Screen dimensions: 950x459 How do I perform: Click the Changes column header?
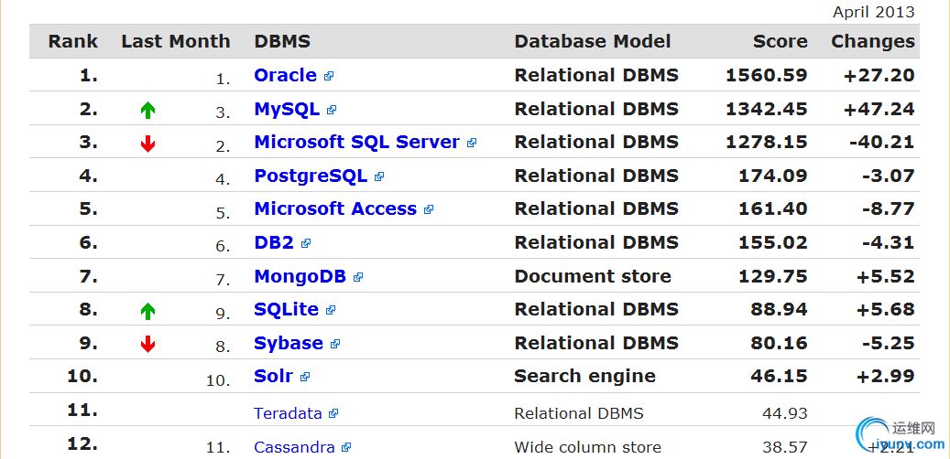[x=873, y=41]
